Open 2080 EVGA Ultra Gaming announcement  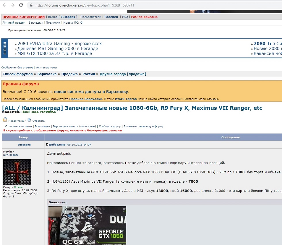[x=60, y=44]
